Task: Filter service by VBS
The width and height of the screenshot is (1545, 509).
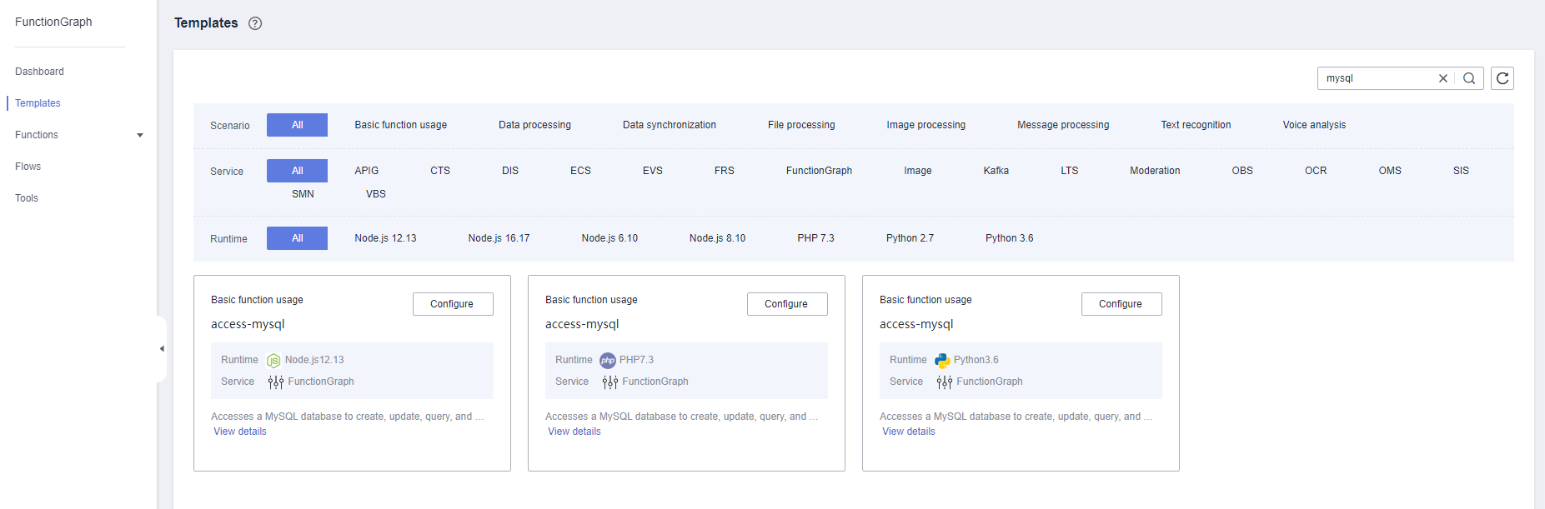Action: point(376,194)
